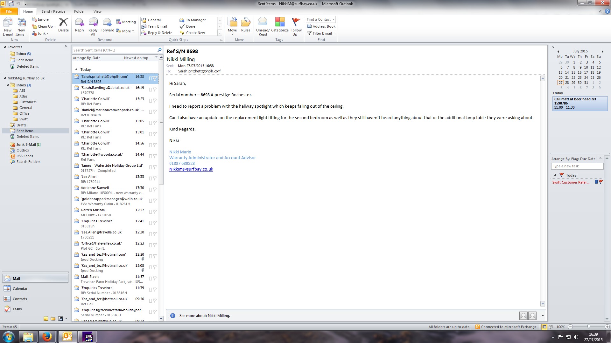Collapse the Inbox folder tree
This screenshot has width=611, height=343.
coord(8,85)
